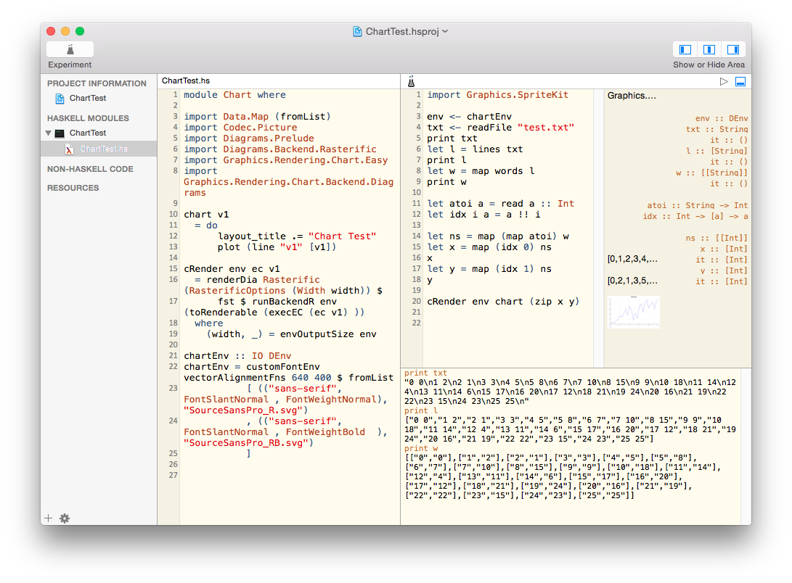The image size is (792, 583).
Task: Toggle the left navigator area visibility
Action: pos(685,49)
